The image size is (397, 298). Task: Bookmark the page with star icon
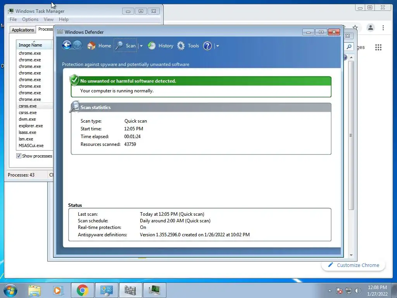(x=355, y=28)
